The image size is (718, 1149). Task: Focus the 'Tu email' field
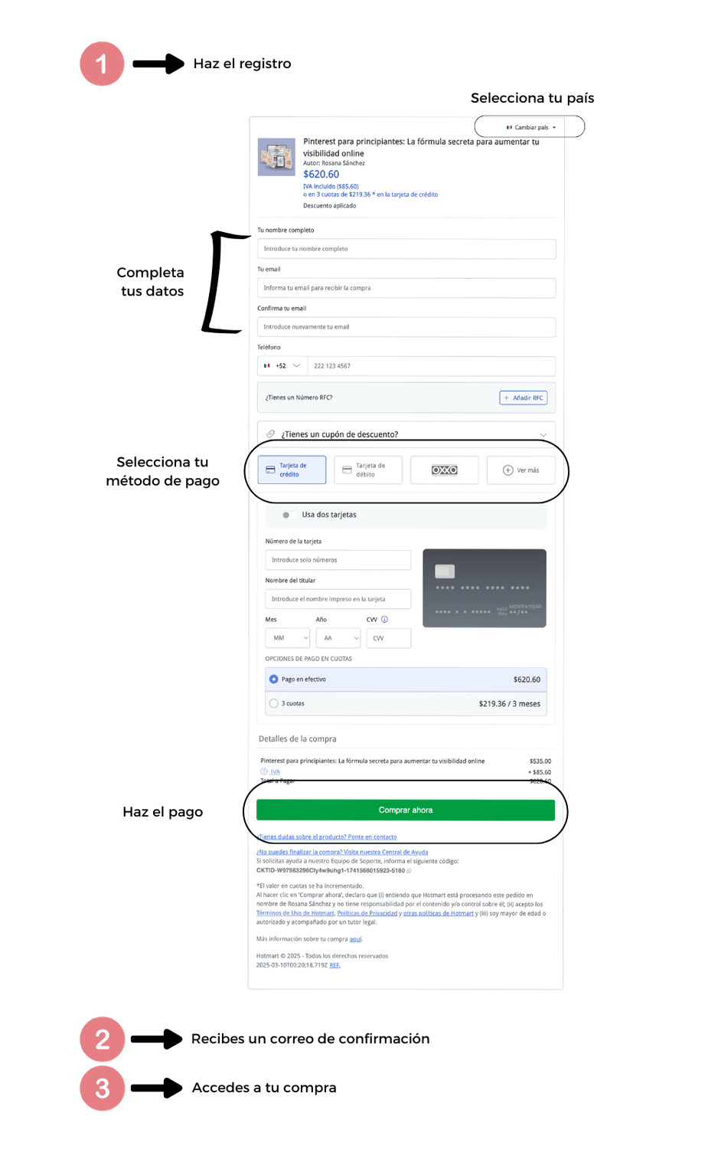(406, 288)
